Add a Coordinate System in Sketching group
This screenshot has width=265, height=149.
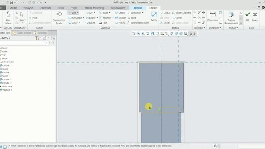pyautogui.click(x=138, y=23)
